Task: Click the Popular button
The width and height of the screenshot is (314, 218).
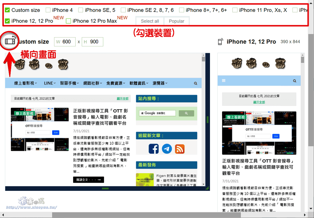Action: click(176, 21)
